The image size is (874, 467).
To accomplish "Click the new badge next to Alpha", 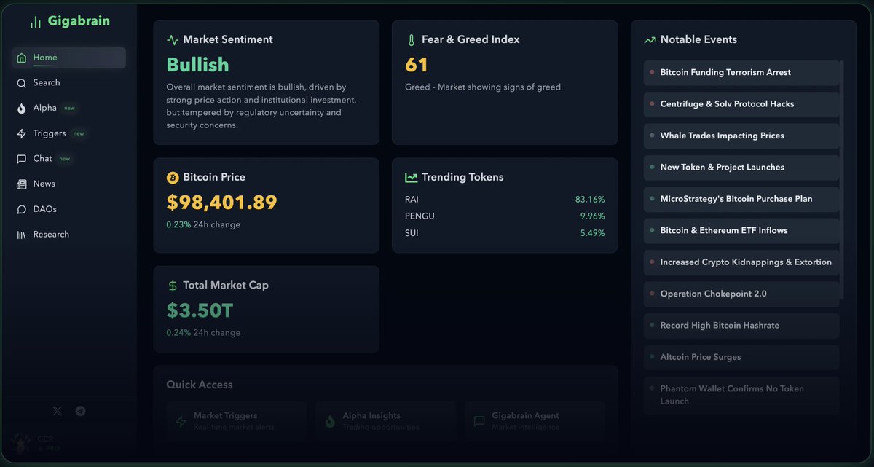I will point(69,109).
